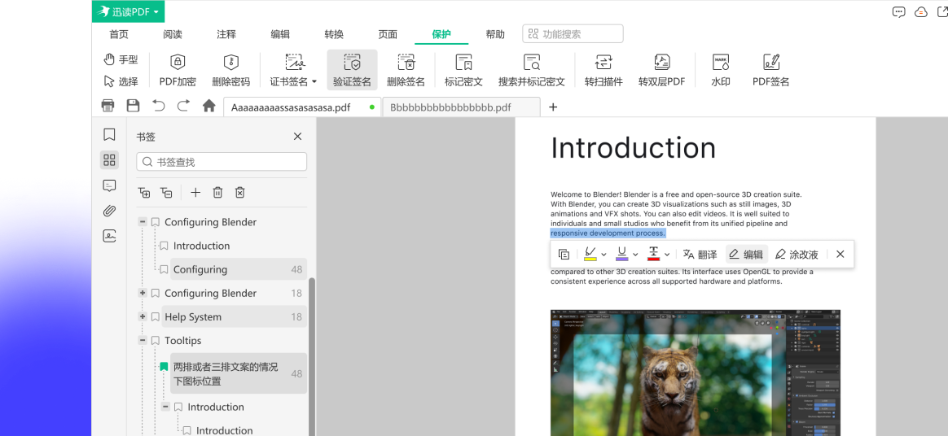Apply yellow highlight to selected text

pos(590,254)
